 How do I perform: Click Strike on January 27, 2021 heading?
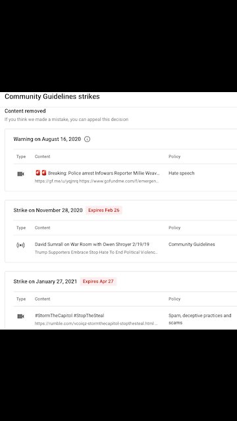click(x=45, y=282)
